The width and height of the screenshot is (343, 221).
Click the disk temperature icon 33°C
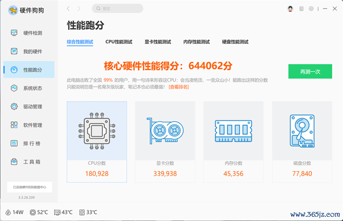tap(82, 212)
